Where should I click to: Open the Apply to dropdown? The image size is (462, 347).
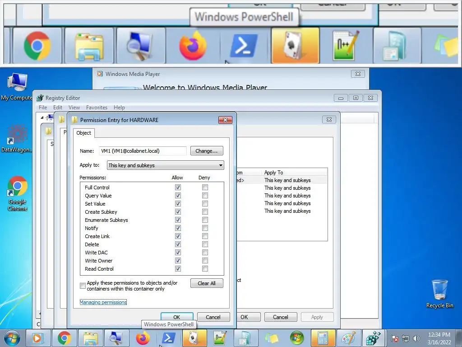coord(165,165)
